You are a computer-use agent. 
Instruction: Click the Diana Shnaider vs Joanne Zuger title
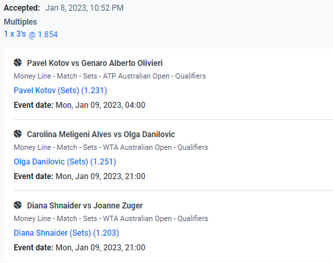84,206
